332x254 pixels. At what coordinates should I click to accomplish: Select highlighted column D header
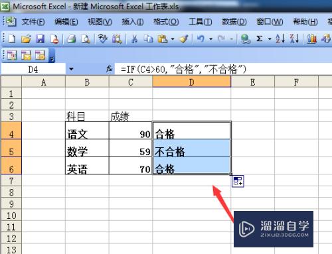(x=192, y=82)
